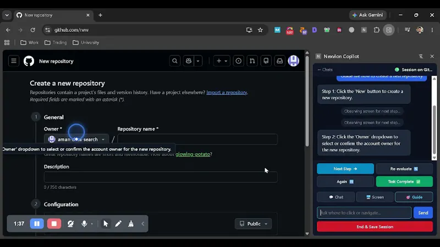
Task: Click the Send button
Action: click(423, 213)
